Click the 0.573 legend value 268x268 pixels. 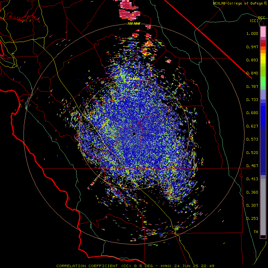[252, 139]
